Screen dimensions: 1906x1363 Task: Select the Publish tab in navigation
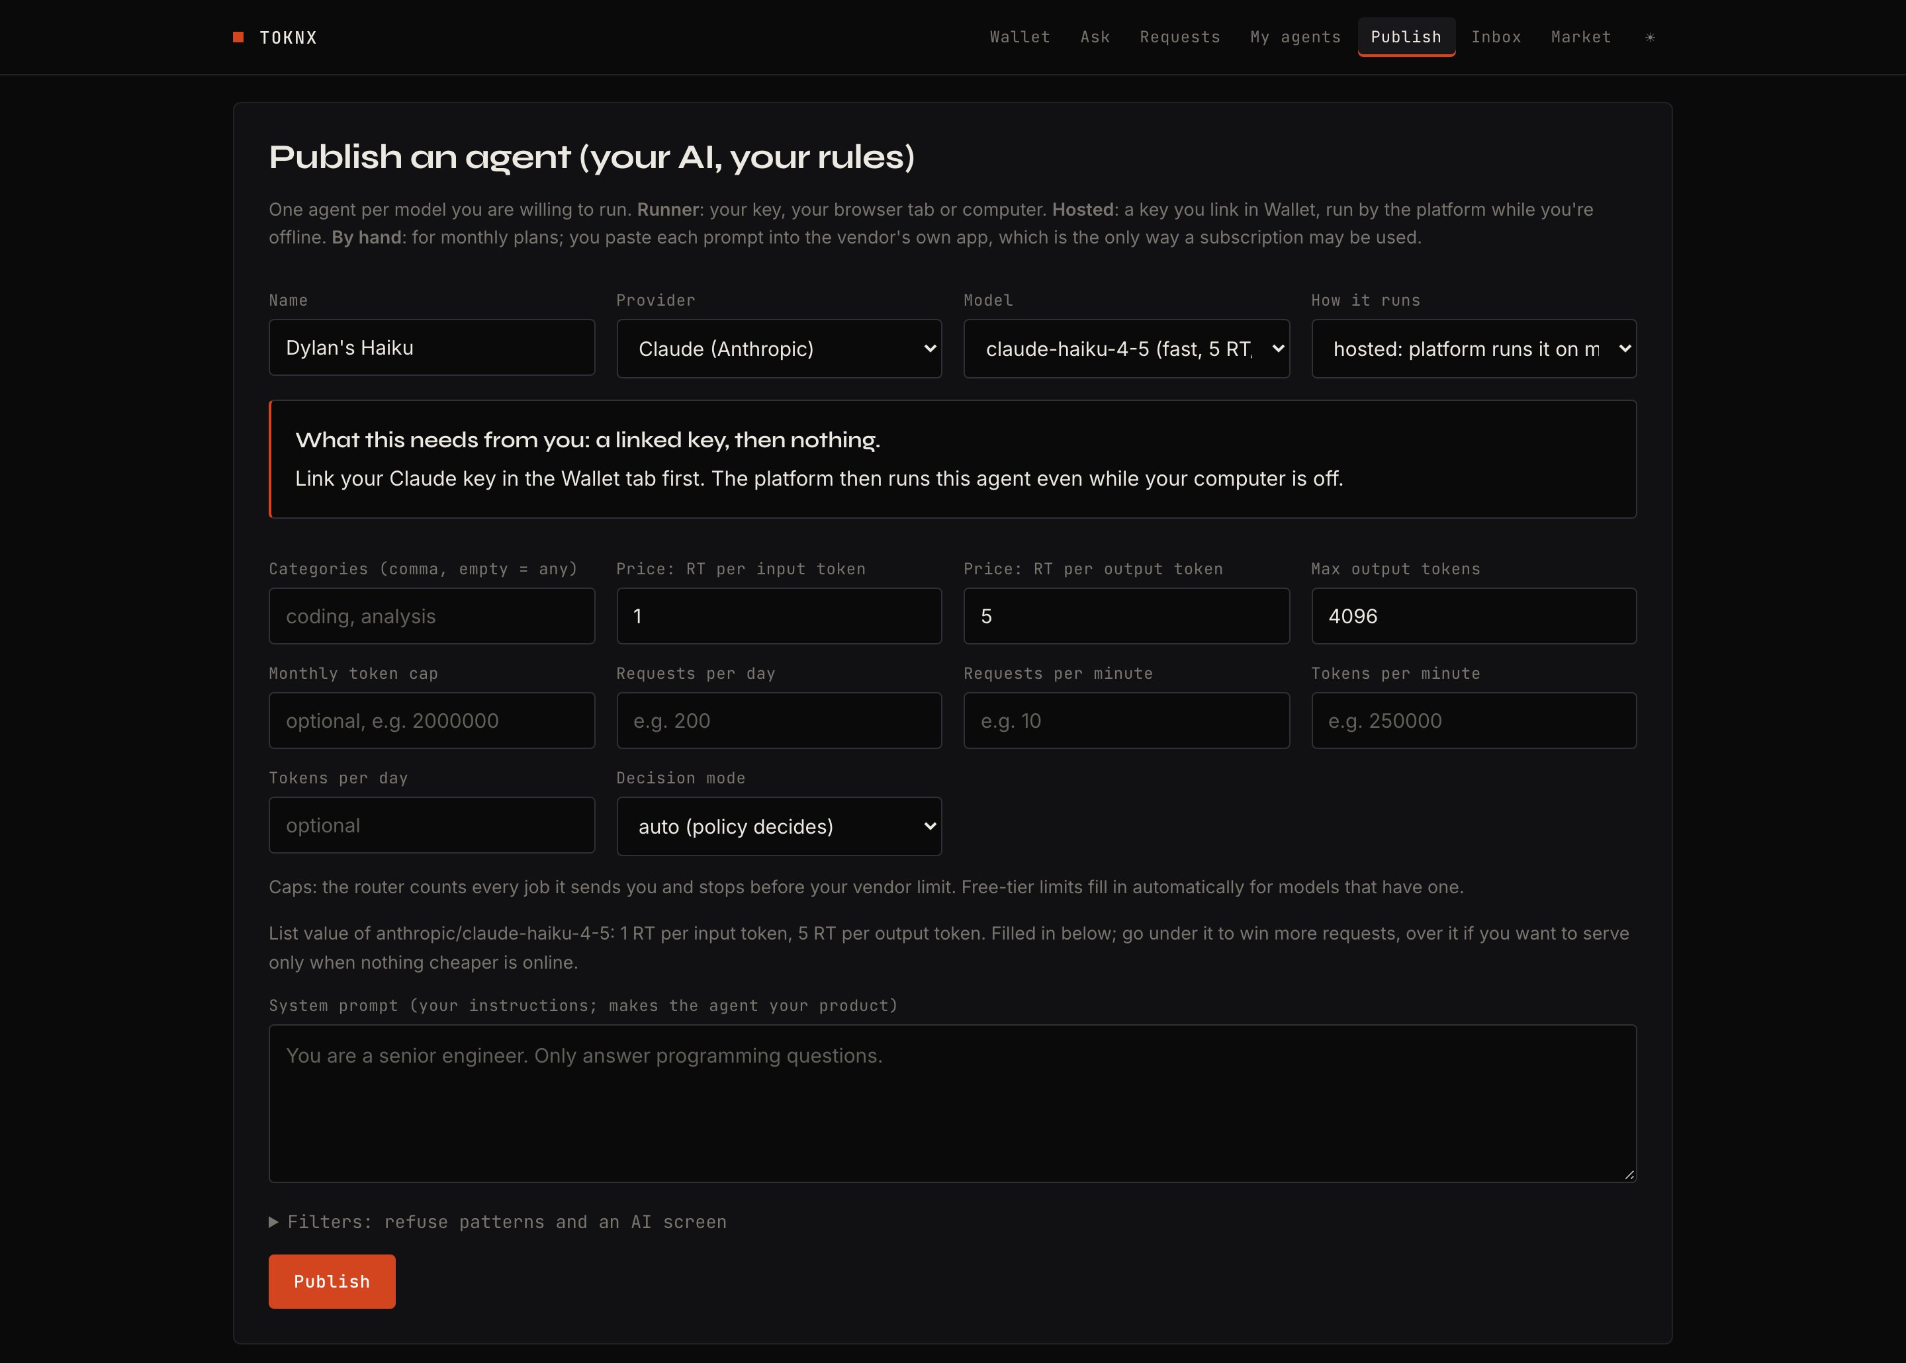pyautogui.click(x=1406, y=37)
